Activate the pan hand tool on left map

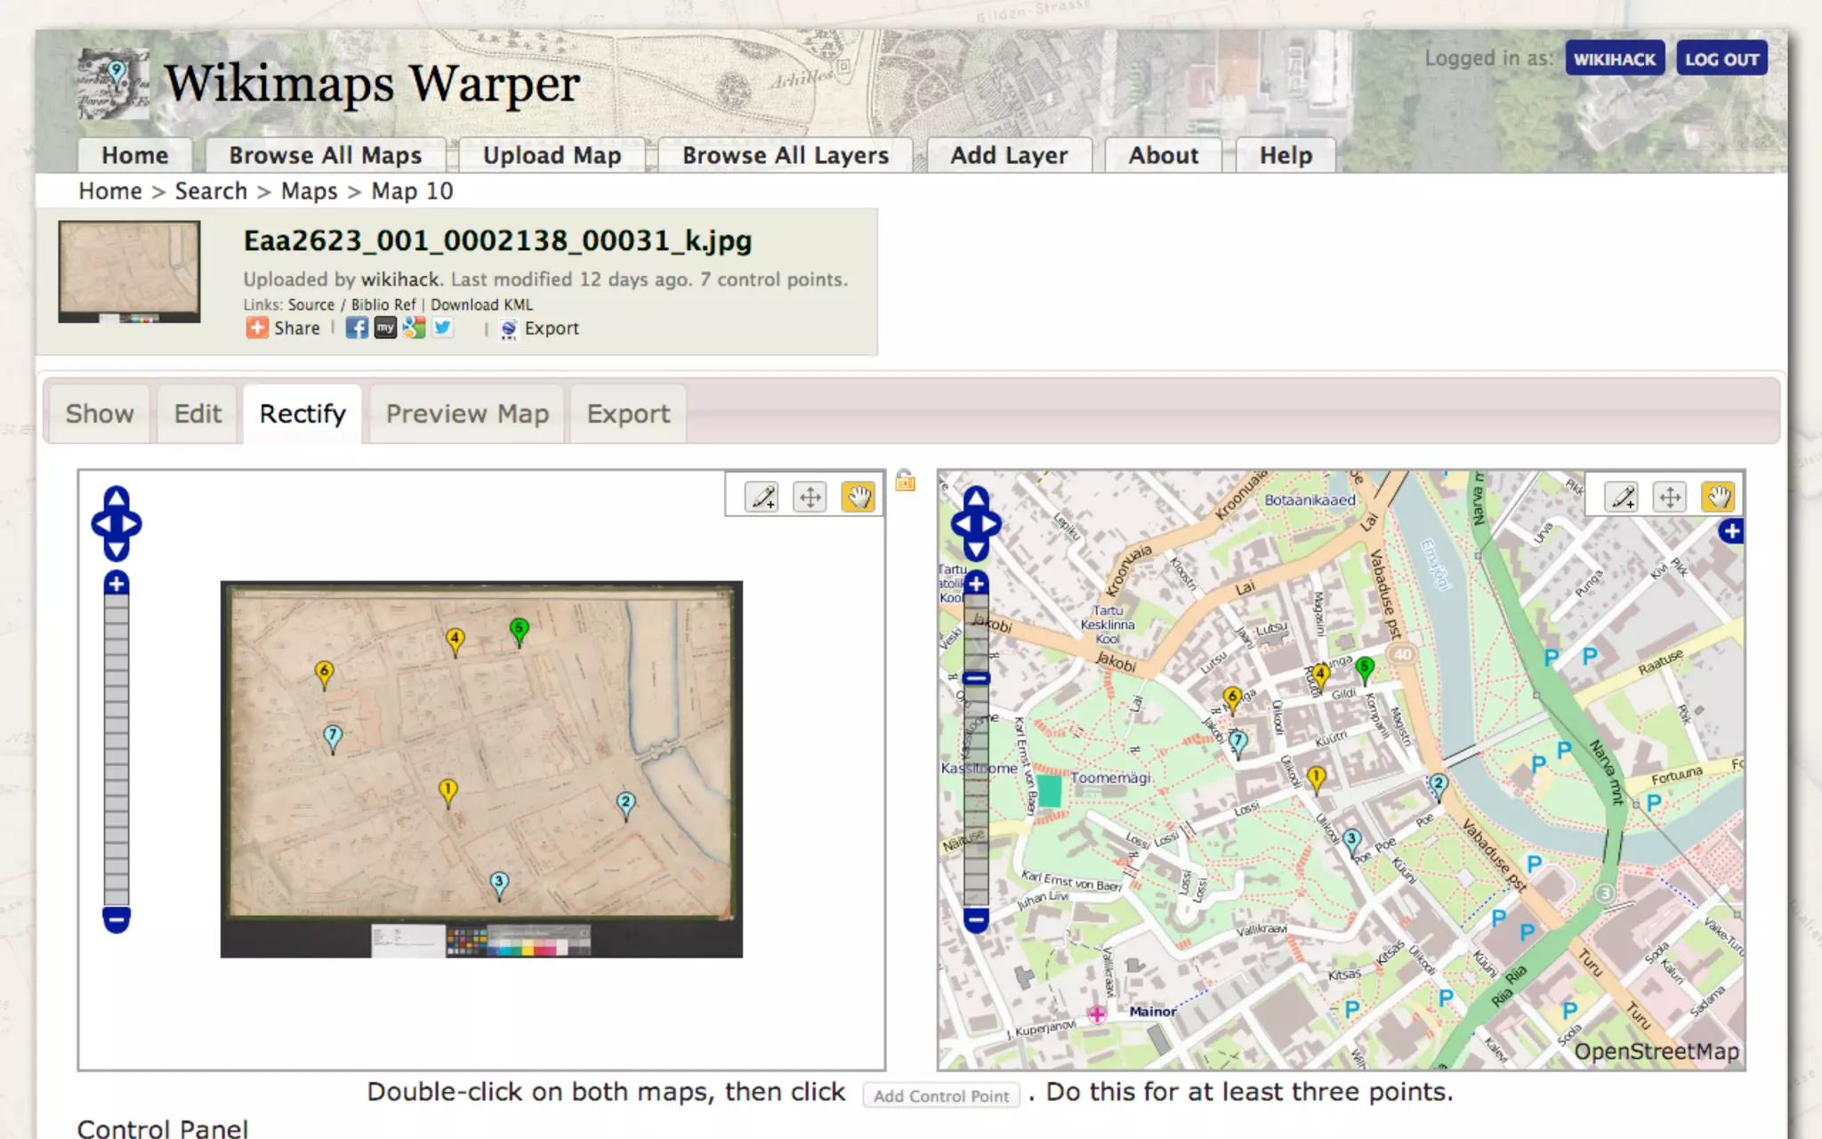click(x=858, y=497)
